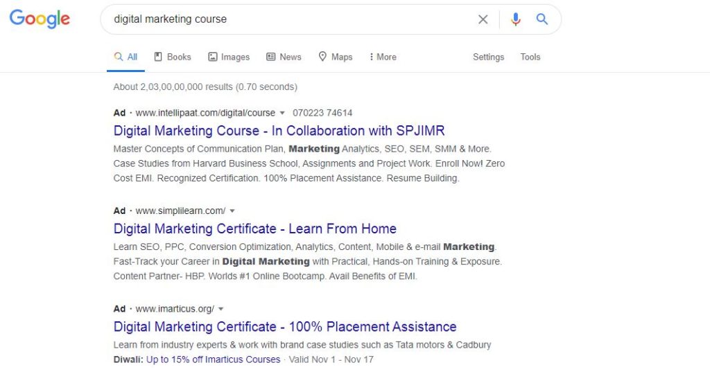Click the three-dot icon next to More

tap(372, 57)
